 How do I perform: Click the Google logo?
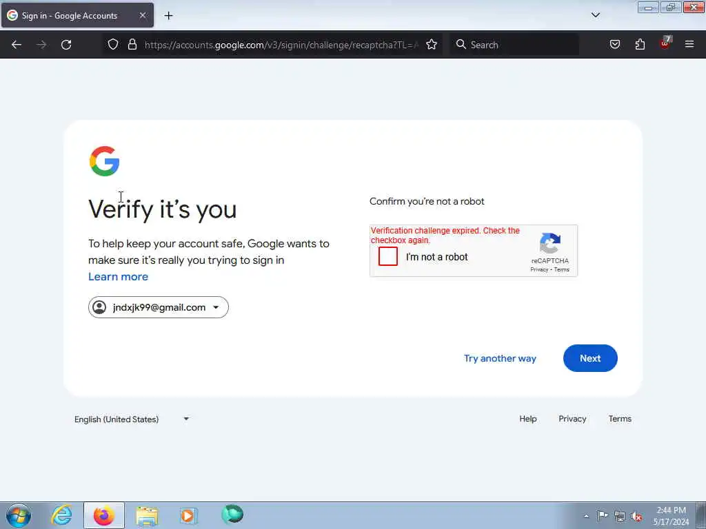(x=105, y=161)
